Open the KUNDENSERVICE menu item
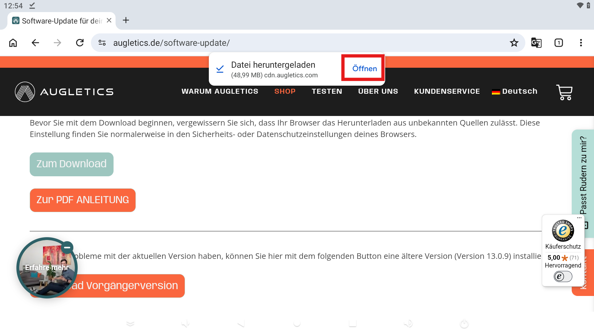This screenshot has height=334, width=594. point(447,91)
